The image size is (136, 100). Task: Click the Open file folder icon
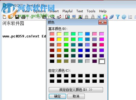pyautogui.click(x=11, y=17)
